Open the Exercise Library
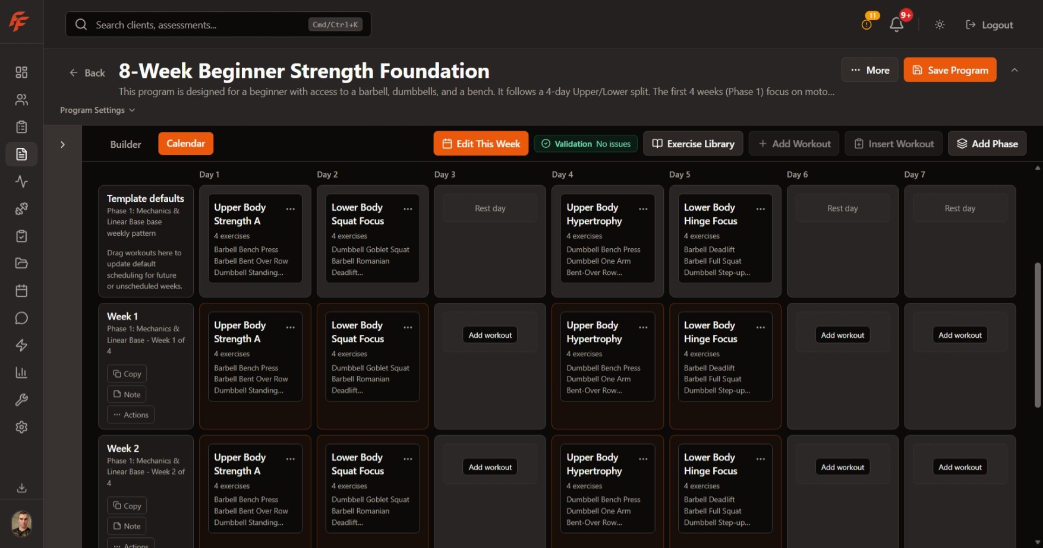The height and width of the screenshot is (548, 1043). [692, 143]
